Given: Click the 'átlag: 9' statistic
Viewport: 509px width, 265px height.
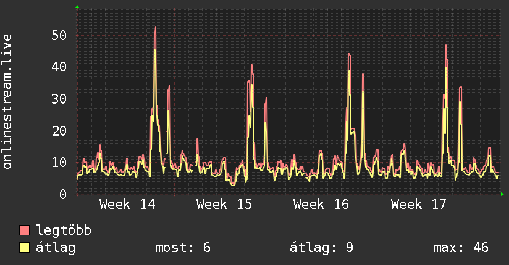Looking at the screenshot, I should tap(321, 248).
